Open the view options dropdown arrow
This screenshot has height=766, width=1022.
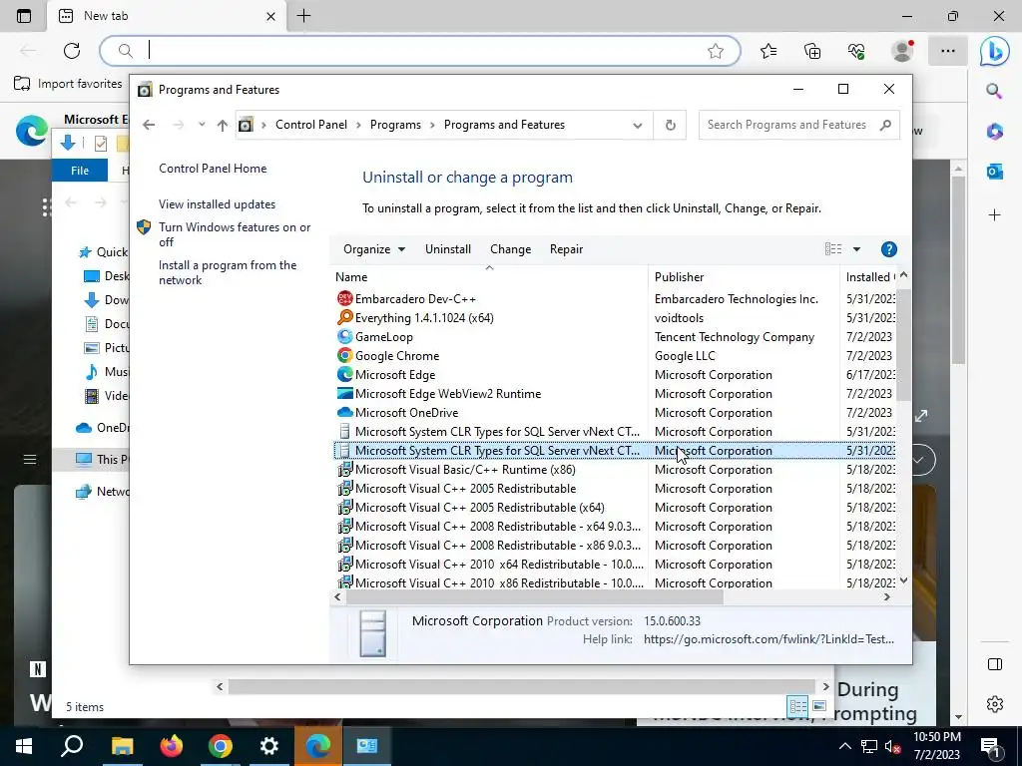(856, 249)
